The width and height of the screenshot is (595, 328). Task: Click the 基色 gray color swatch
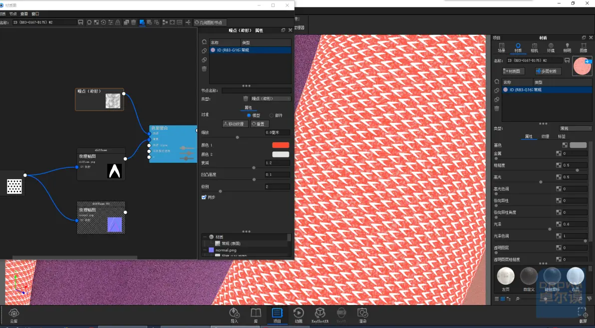(x=578, y=145)
